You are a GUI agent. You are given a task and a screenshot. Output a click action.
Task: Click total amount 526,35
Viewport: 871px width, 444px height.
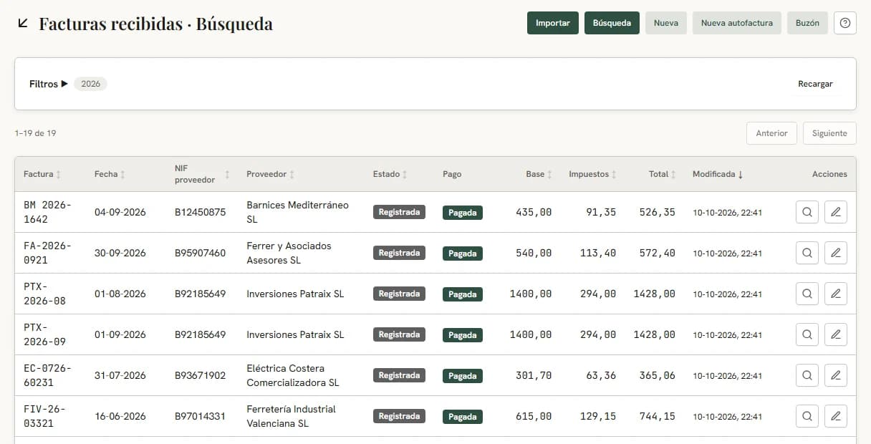coord(657,212)
